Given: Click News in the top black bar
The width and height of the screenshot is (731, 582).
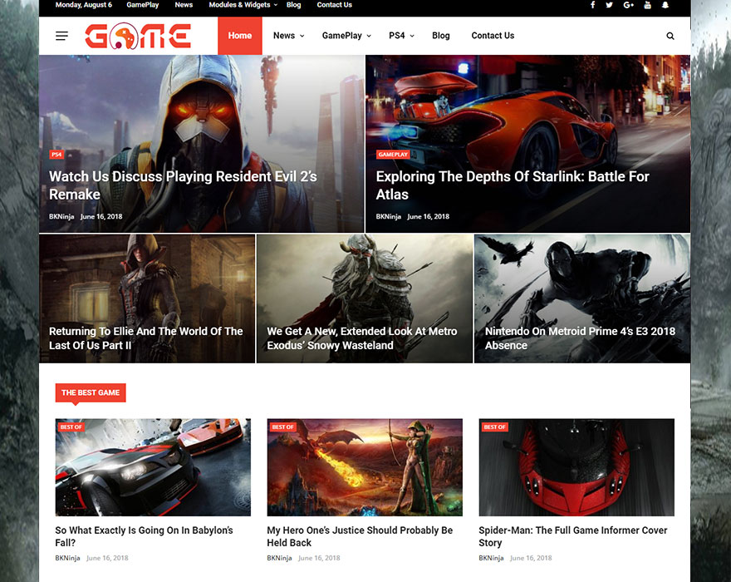Looking at the screenshot, I should coord(184,5).
